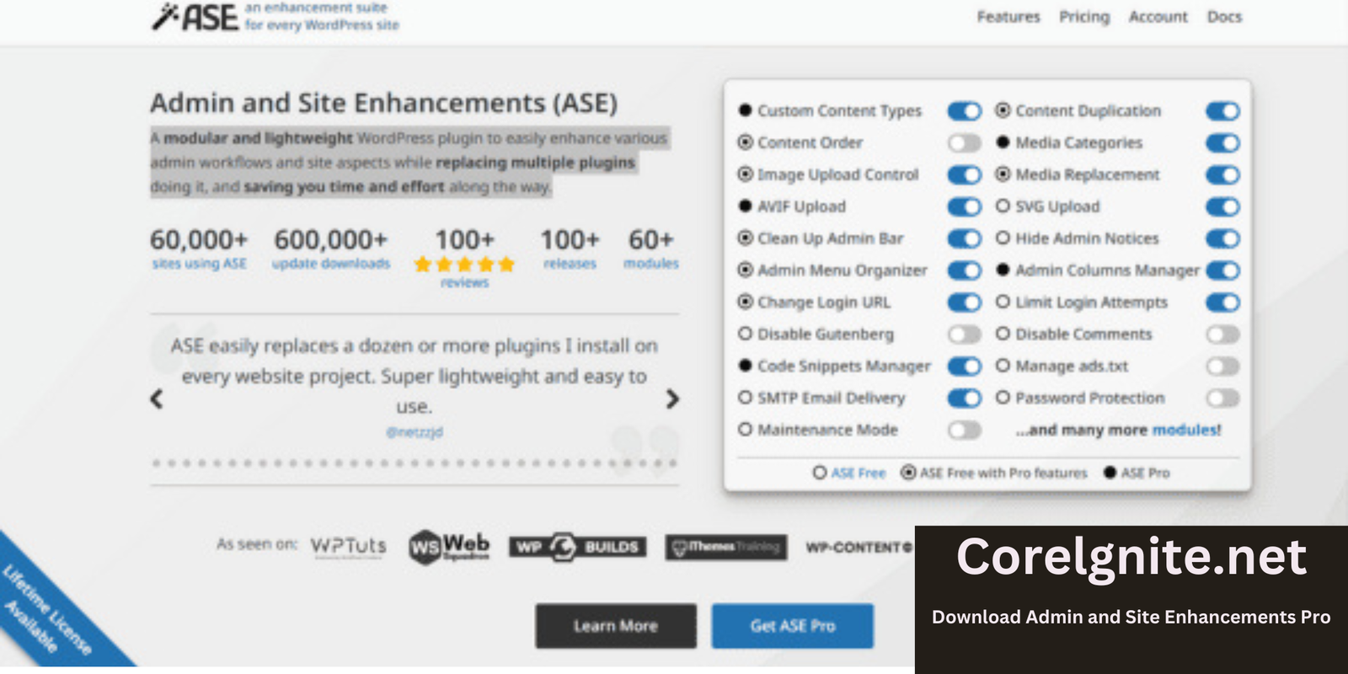
Task: Show the next testimonial with right arrow
Action: [x=671, y=399]
